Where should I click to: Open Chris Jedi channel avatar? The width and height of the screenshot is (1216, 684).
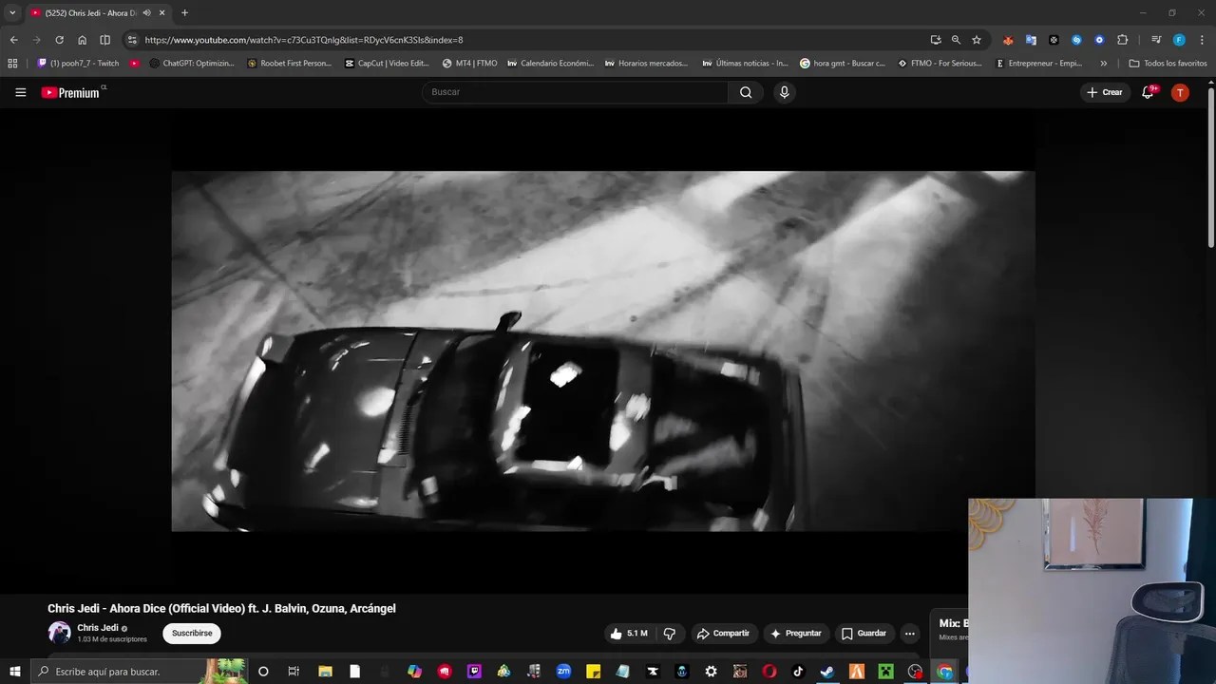tap(59, 633)
